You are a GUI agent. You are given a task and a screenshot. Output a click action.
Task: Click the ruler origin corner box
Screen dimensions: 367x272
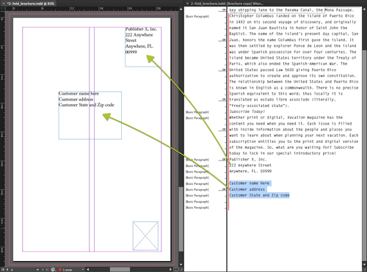coord(2,9)
